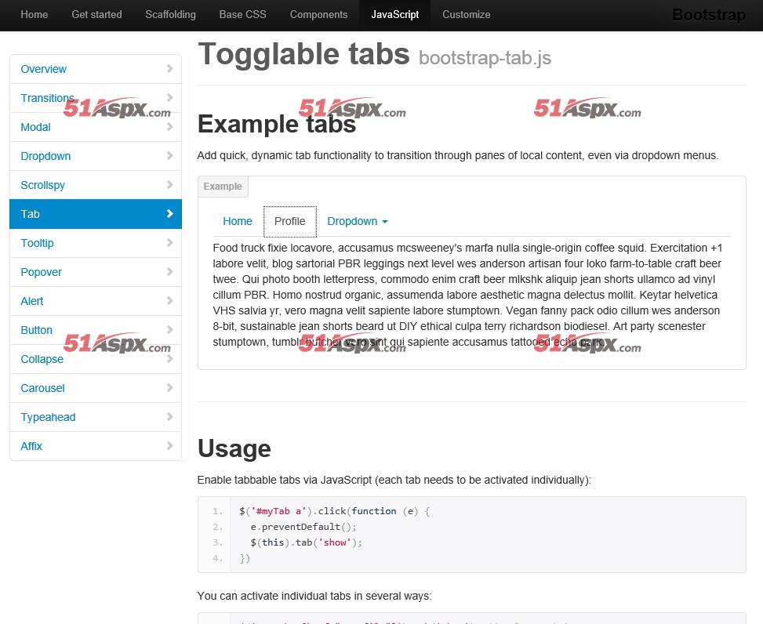
Task: Click the chevron icon beside Carousel
Action: coord(169,387)
